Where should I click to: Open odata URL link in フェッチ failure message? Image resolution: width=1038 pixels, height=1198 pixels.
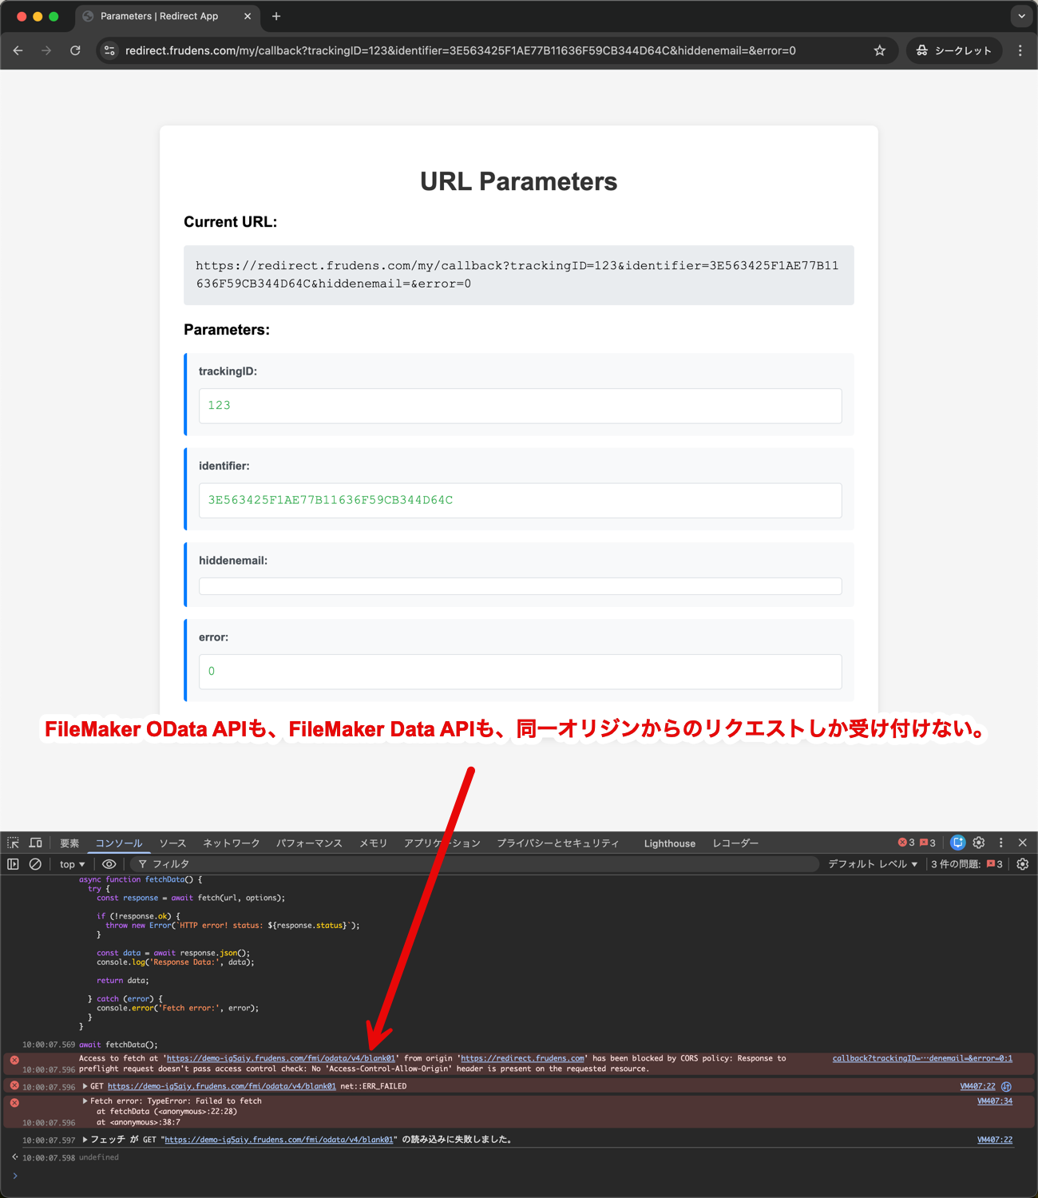click(279, 1140)
